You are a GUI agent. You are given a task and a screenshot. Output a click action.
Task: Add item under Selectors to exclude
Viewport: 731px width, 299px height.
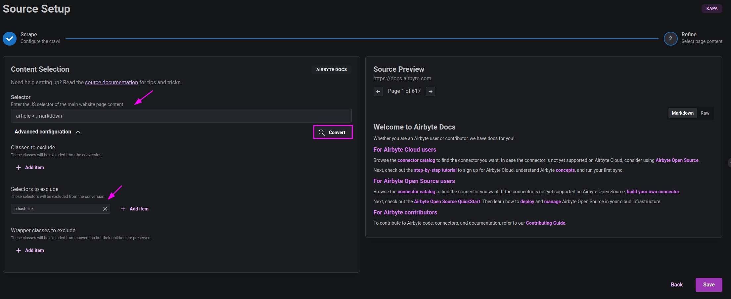tap(135, 209)
